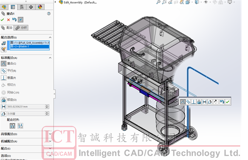Click the mate selection icon below multi-mate mode
The image size is (248, 160).
4,50
